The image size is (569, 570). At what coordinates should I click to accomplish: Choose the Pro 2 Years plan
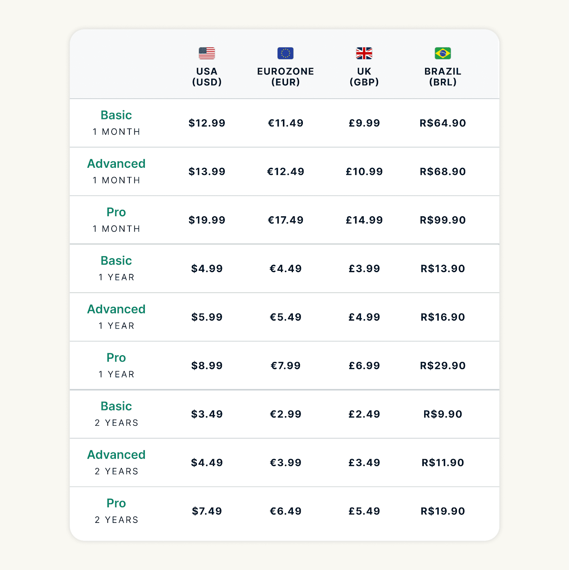[x=116, y=510]
